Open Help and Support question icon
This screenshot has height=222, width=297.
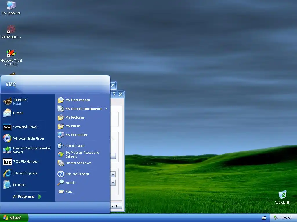61,174
